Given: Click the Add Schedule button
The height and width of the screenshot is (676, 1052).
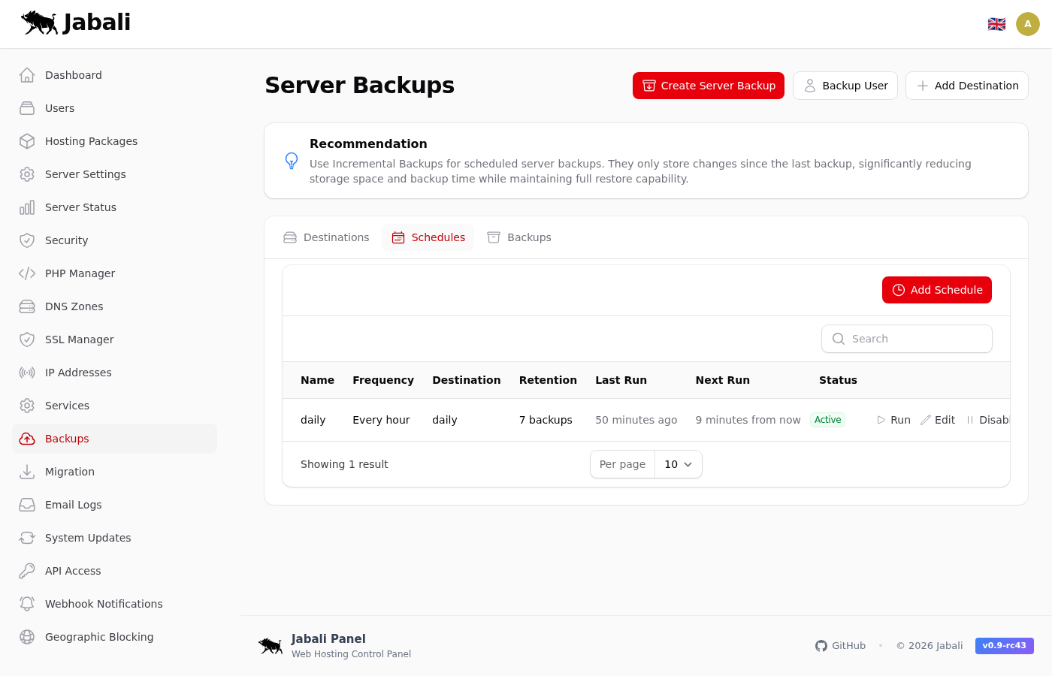Looking at the screenshot, I should click(x=936, y=290).
